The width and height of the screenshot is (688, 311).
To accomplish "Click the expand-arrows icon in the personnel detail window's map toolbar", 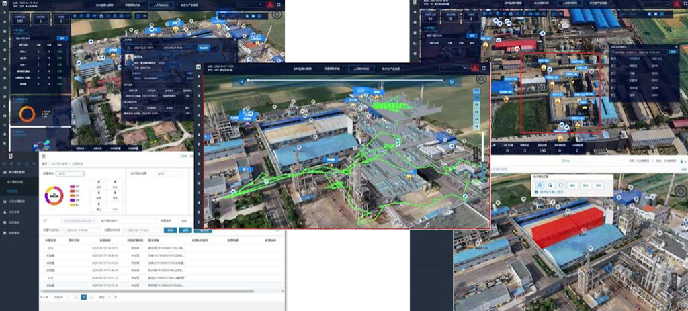I will click(x=138, y=16).
